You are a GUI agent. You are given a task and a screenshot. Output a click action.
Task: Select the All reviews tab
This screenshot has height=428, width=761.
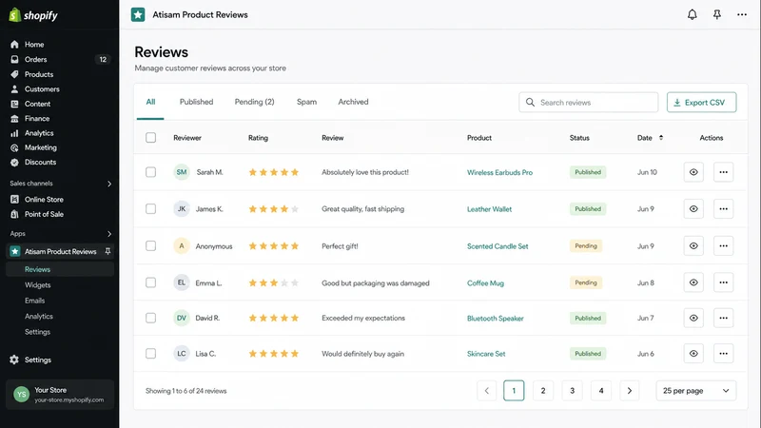tap(150, 102)
